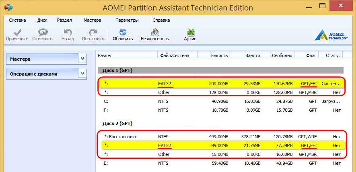The width and height of the screenshot is (356, 172).
Task: Click the Отменить (Discard) toolbar icon
Action: click(43, 32)
